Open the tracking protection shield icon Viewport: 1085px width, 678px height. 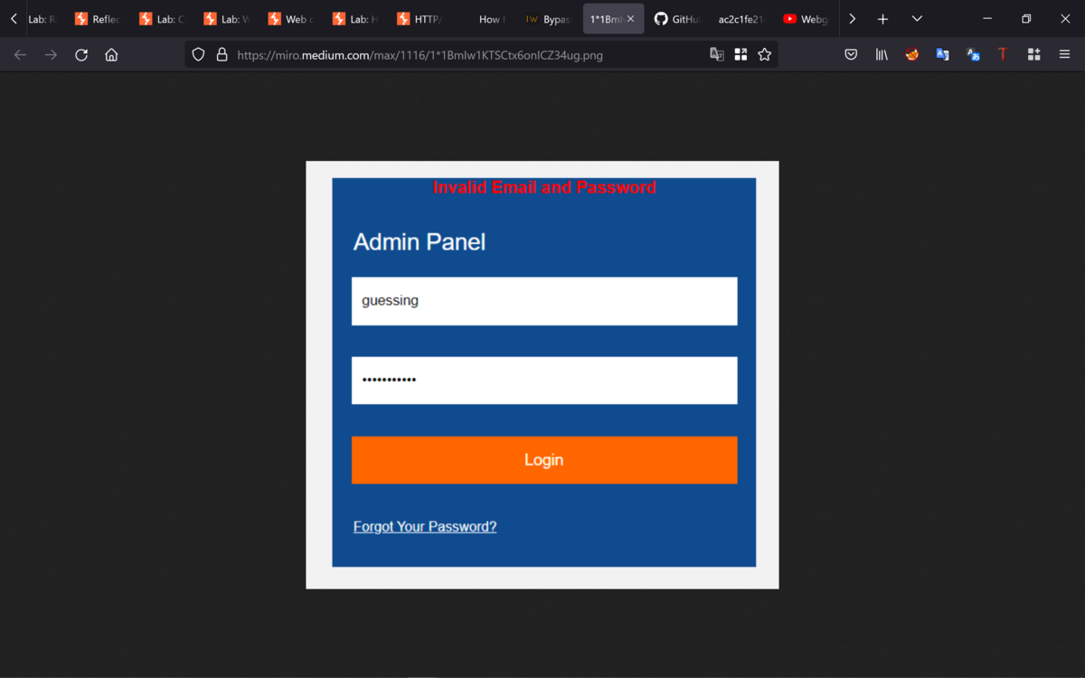(x=198, y=55)
